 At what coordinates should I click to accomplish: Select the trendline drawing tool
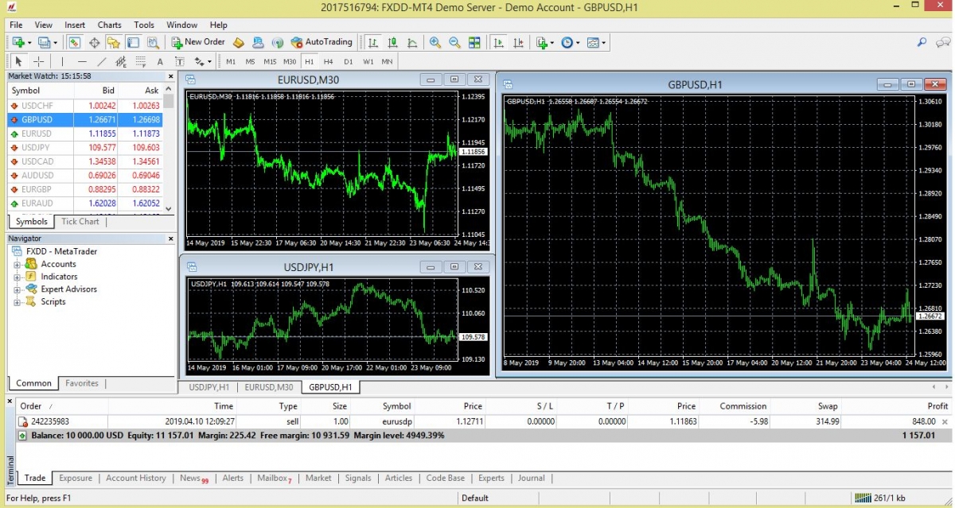point(102,61)
